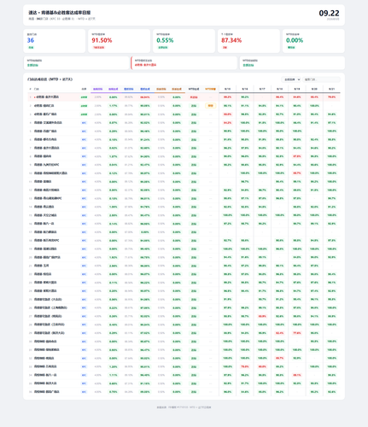The width and height of the screenshot is (368, 427).
Task: Select the 91.50% MTD metric card
Action: (x=120, y=41)
